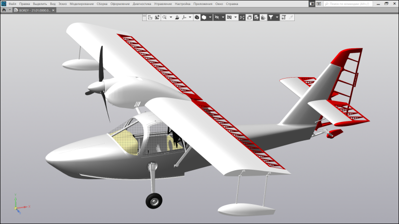Expand the hide objects dropdown arrow

click(x=223, y=17)
